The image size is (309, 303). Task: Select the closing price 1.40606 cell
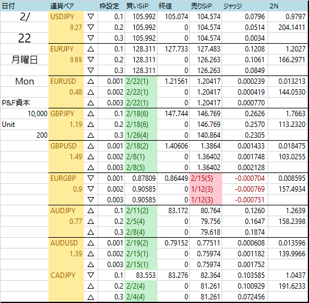click(x=173, y=146)
